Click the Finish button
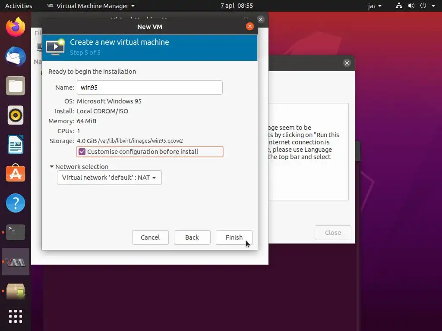442x331 pixels. coord(234,237)
